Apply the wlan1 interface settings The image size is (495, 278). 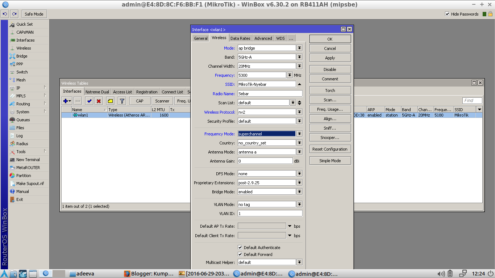click(330, 58)
